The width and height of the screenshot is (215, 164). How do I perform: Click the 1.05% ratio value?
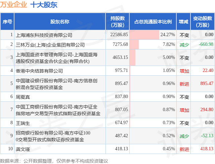pyautogui.click(x=169, y=71)
